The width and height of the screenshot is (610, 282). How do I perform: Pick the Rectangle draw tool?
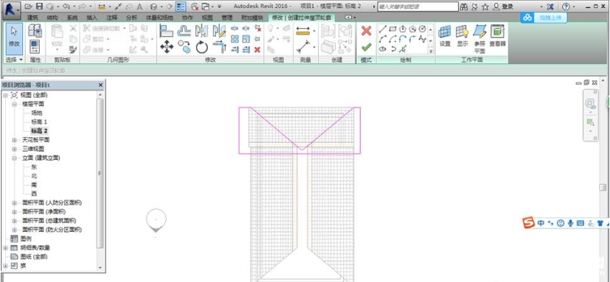[393, 29]
